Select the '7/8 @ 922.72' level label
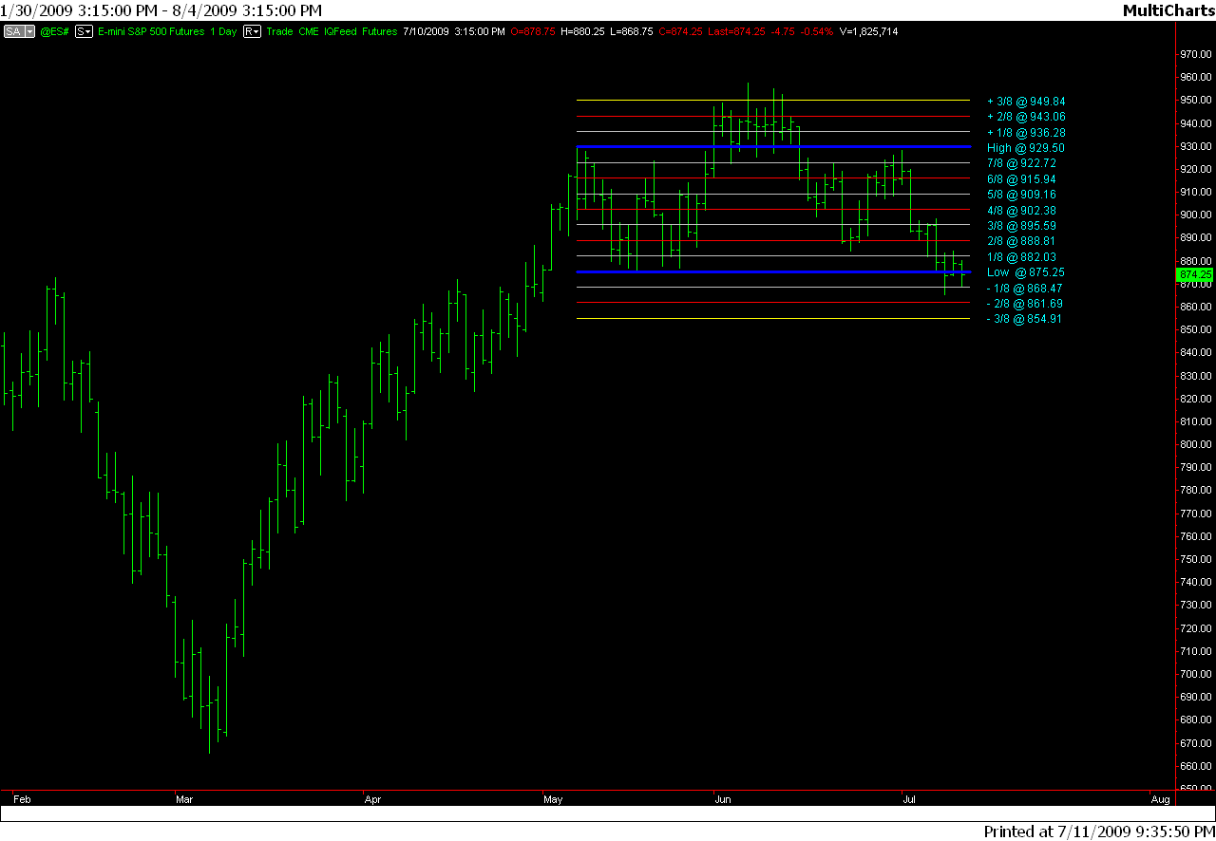1216x841 pixels. (x=1021, y=163)
